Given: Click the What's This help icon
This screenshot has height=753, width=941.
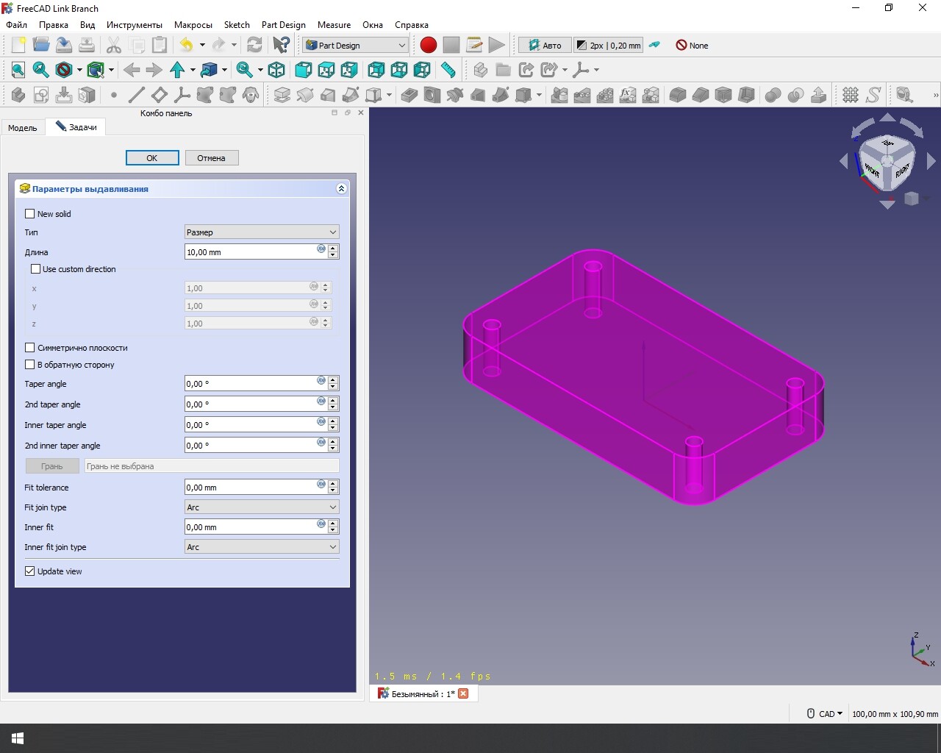Looking at the screenshot, I should click(281, 46).
